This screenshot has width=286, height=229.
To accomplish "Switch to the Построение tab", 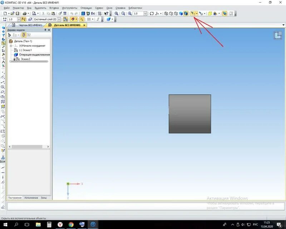I will (15, 198).
